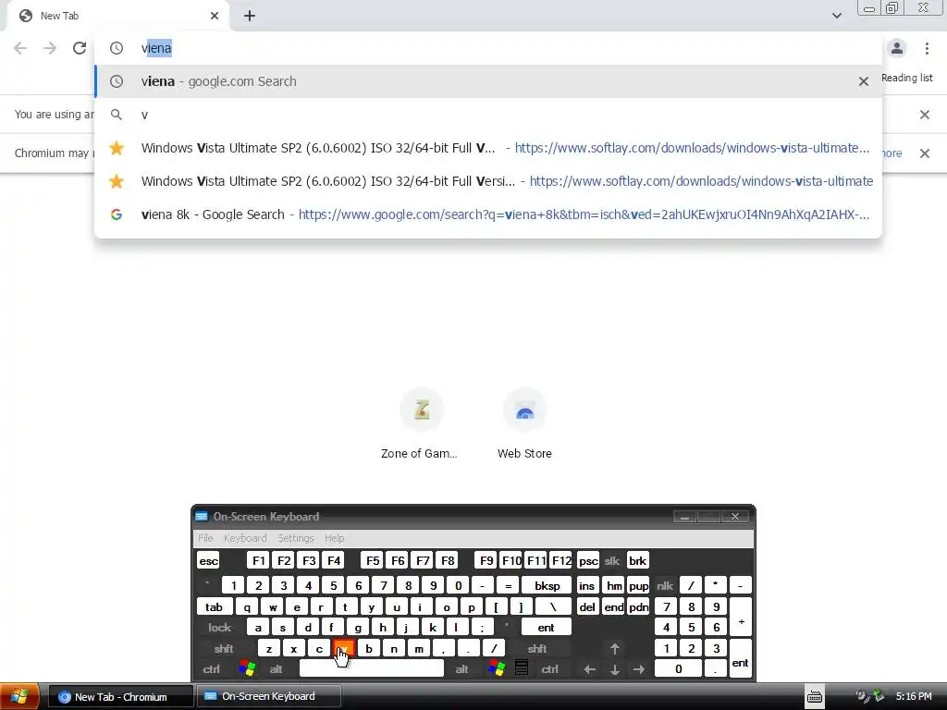Switch to New Tab - Chromium taskbar button

click(x=120, y=697)
